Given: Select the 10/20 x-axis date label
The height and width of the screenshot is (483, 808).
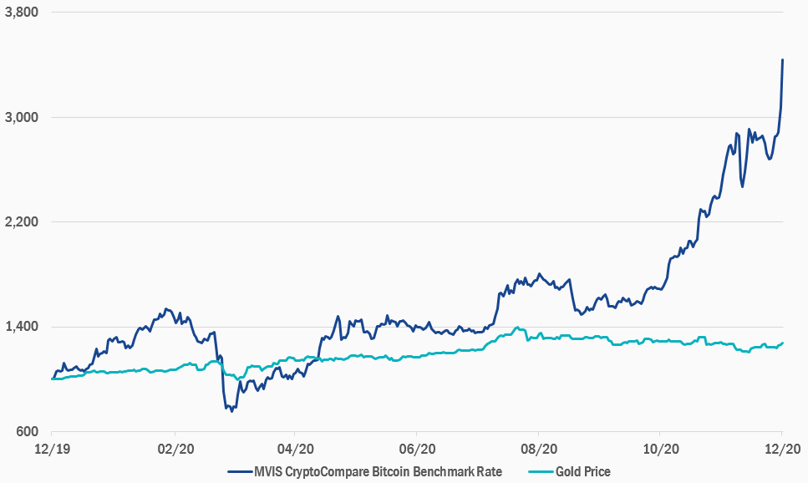Looking at the screenshot, I should [660, 448].
